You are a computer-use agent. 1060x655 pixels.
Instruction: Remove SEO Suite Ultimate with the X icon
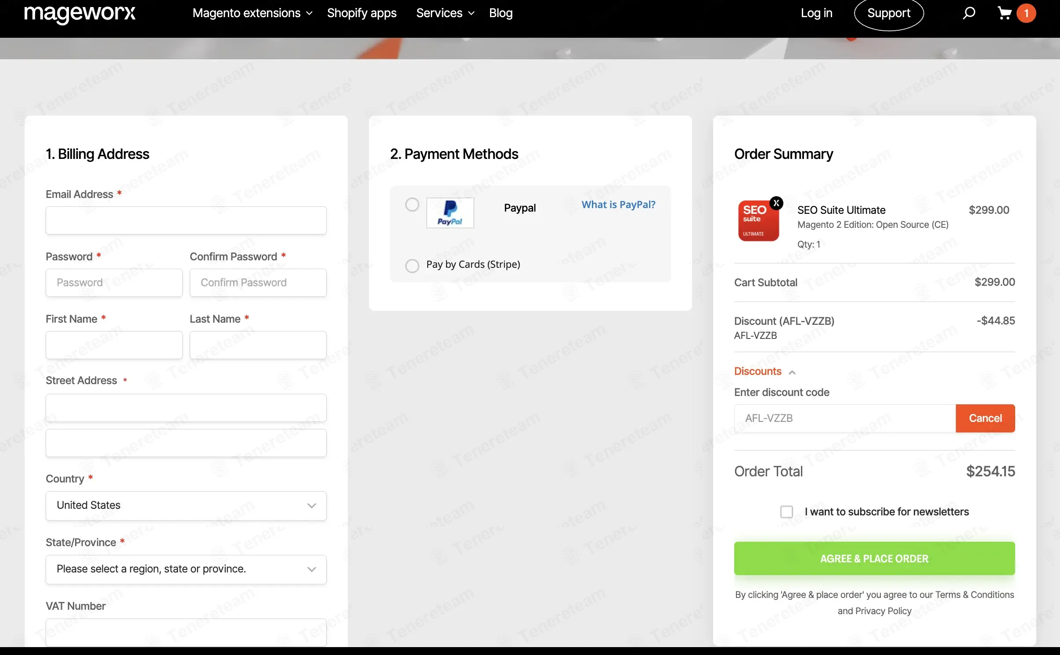pyautogui.click(x=776, y=203)
